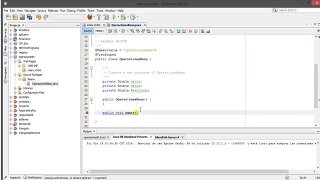
Task: Select the Java DB Database Process tab
Action: [x=130, y=136]
